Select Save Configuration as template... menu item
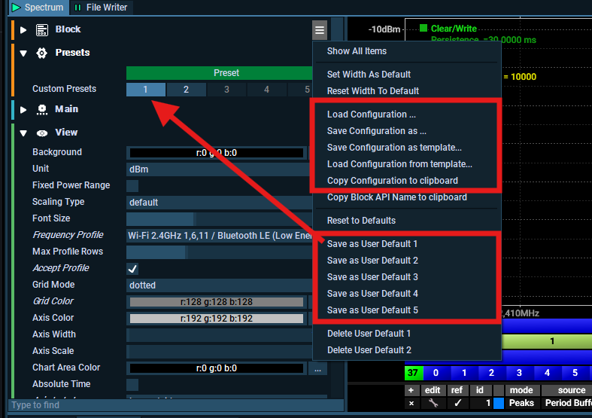 394,148
